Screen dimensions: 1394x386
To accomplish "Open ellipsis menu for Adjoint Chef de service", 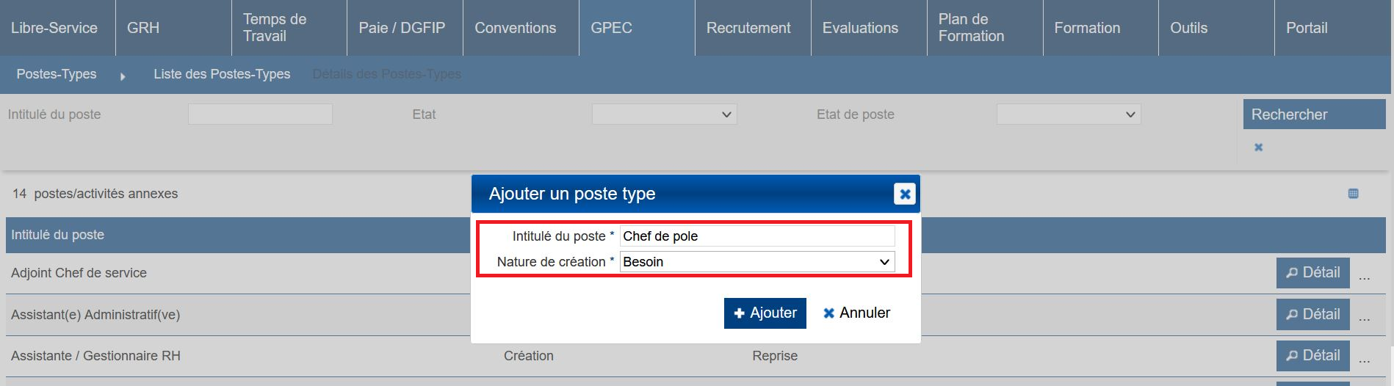I will (x=1365, y=277).
